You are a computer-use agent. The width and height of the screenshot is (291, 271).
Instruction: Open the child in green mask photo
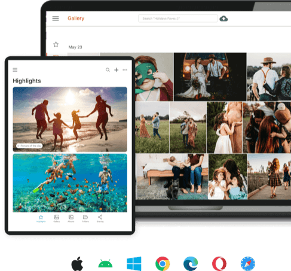pos(154,77)
